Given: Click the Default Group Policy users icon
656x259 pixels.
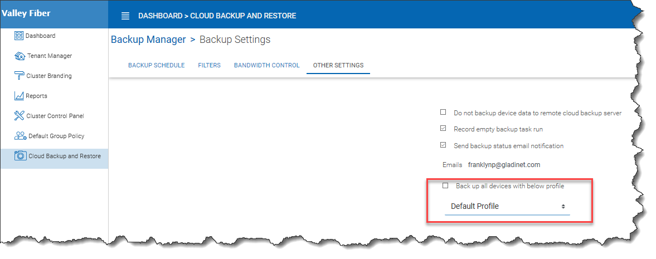Looking at the screenshot, I should 20,136.
